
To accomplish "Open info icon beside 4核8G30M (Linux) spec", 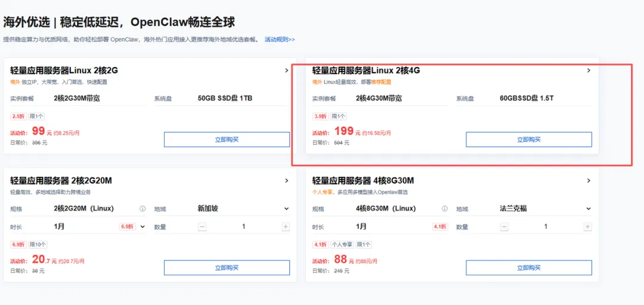I will click(x=444, y=208).
